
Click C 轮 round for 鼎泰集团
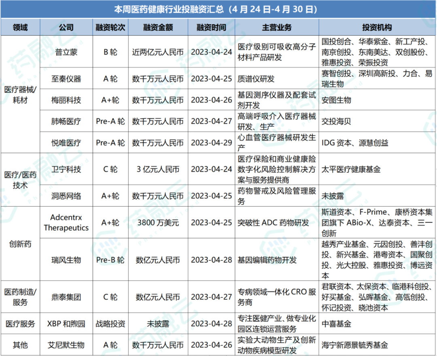click(110, 297)
